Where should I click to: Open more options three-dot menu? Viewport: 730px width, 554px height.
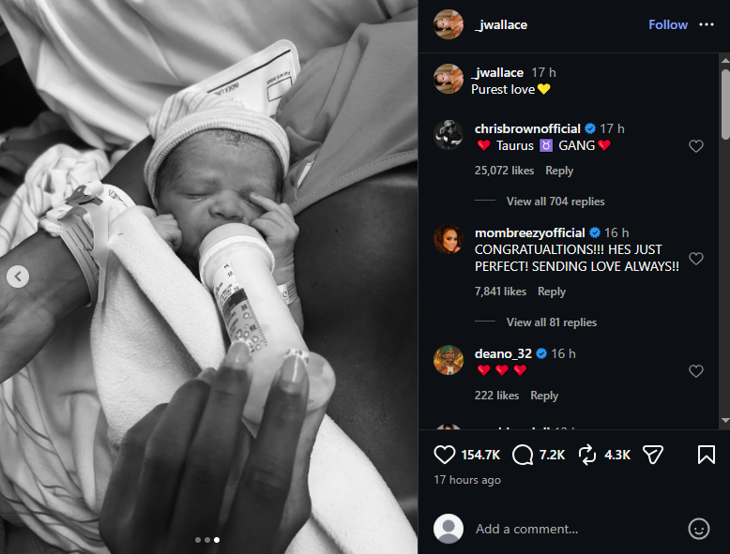tap(707, 25)
